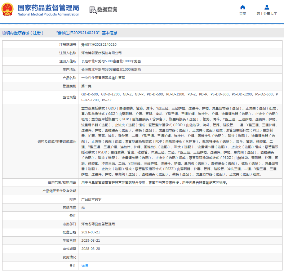Click the 注册证编号 label

click(68, 45)
